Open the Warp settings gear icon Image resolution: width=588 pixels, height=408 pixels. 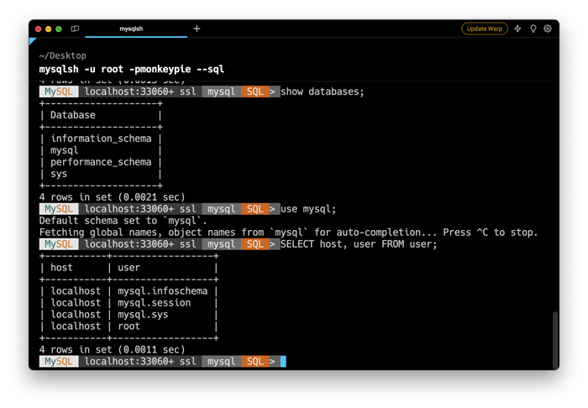click(548, 29)
